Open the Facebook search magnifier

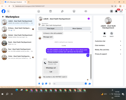[8, 11]
